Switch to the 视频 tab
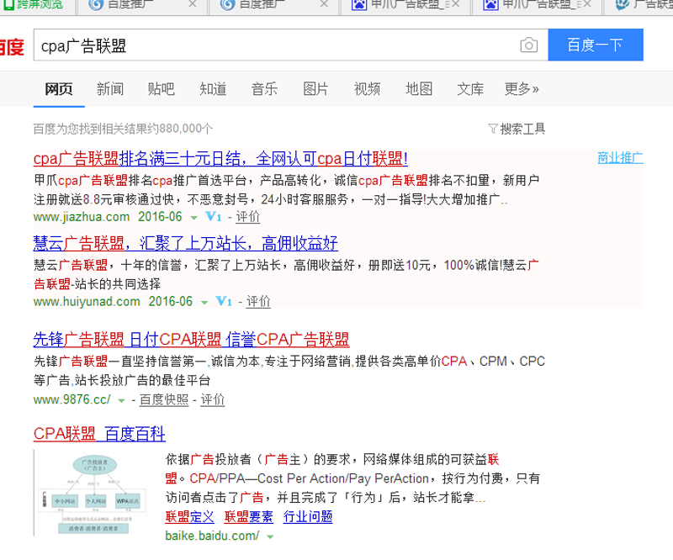 [367, 89]
